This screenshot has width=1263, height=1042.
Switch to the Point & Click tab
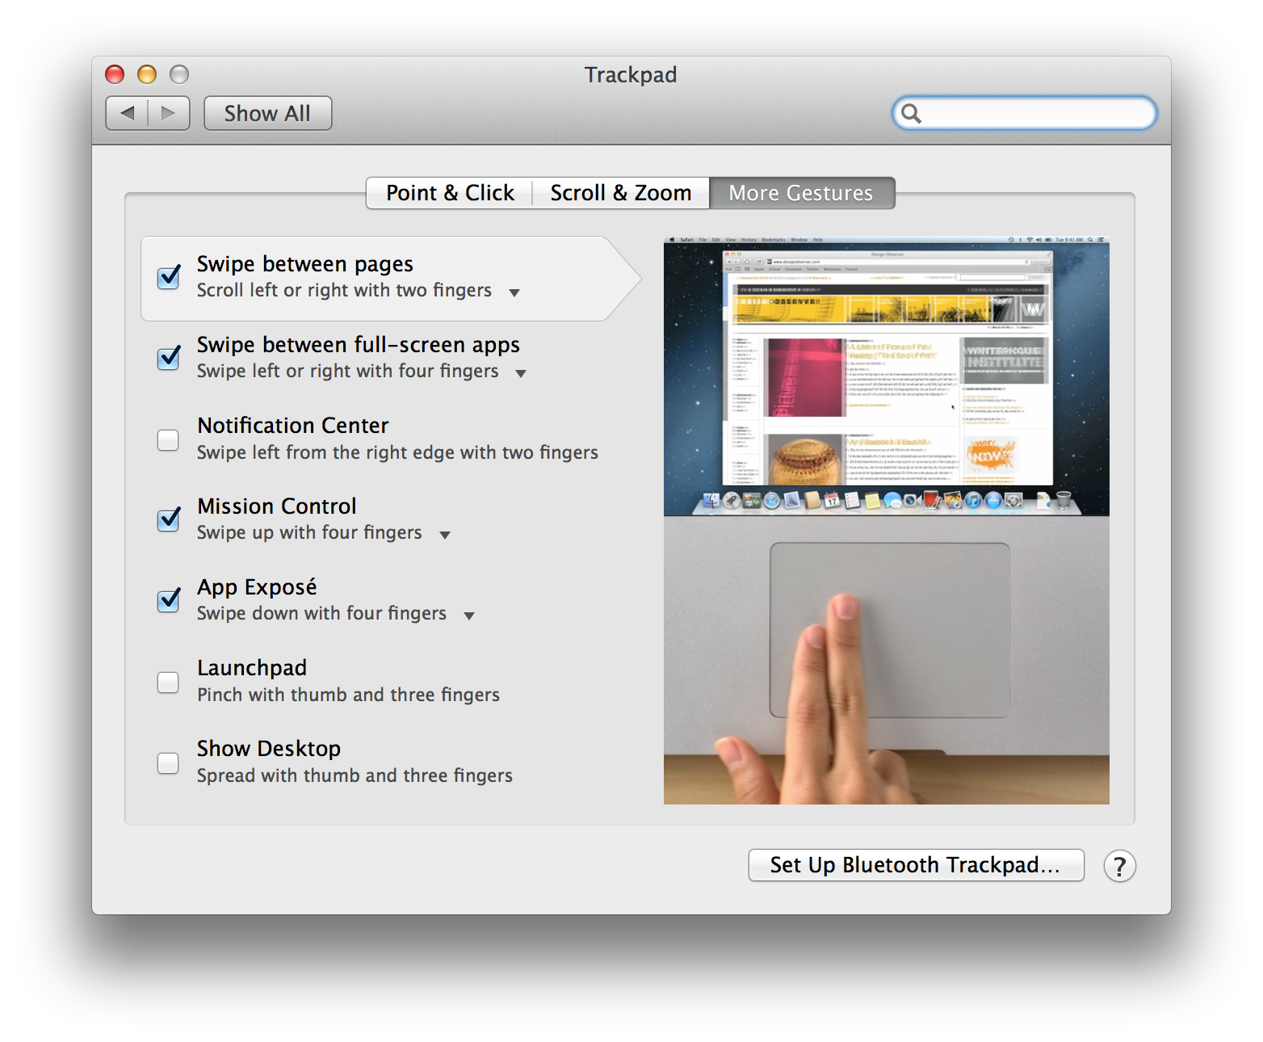point(450,193)
